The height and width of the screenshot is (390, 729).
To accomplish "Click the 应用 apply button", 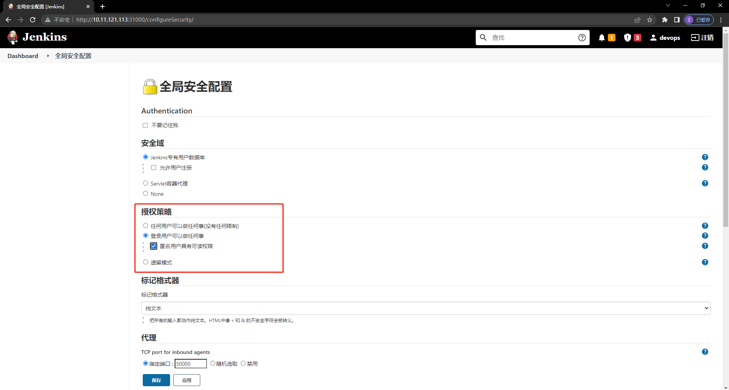I will pos(187,380).
